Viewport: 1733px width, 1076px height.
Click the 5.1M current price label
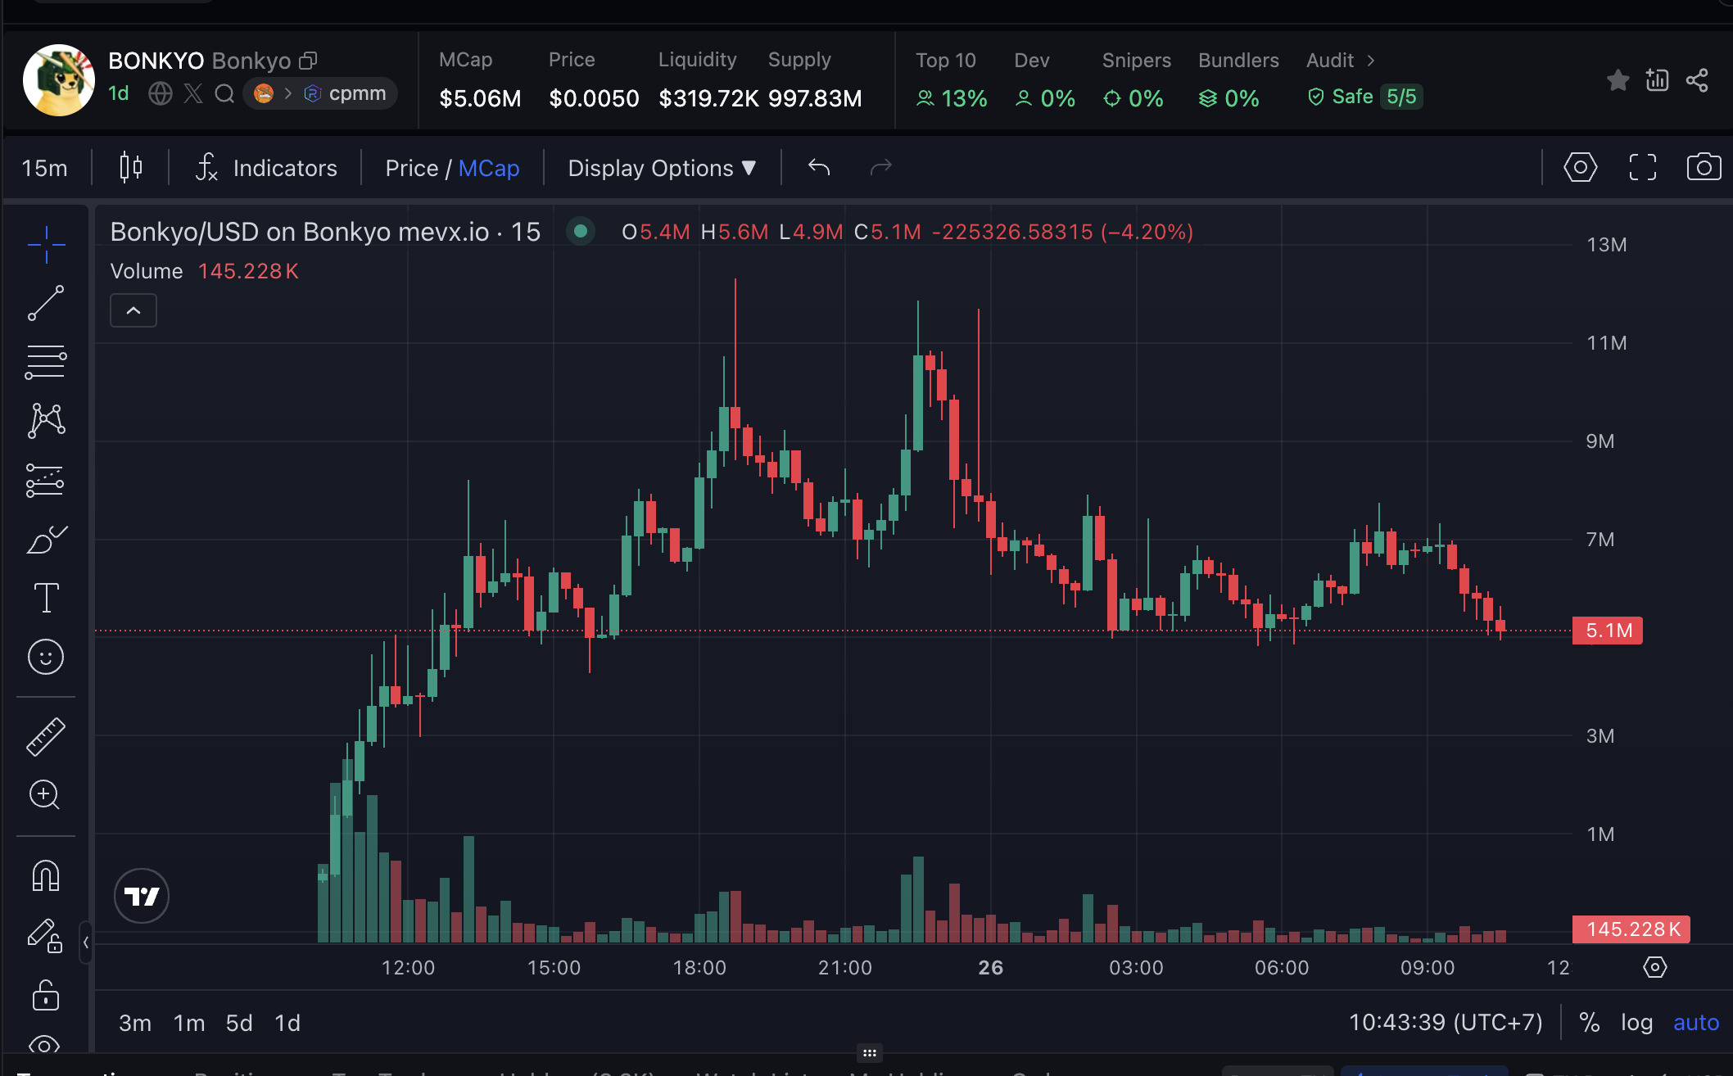pyautogui.click(x=1608, y=631)
